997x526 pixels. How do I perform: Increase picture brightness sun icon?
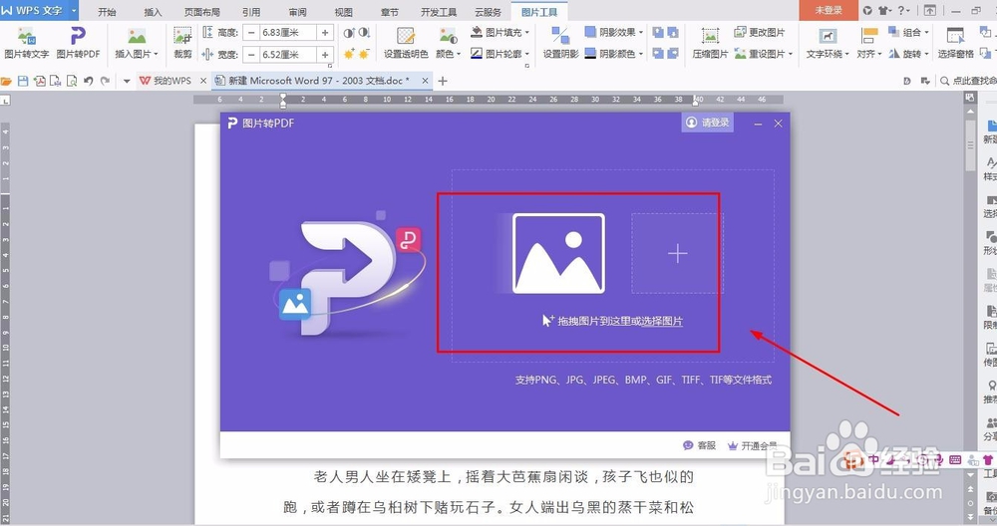tap(349, 55)
